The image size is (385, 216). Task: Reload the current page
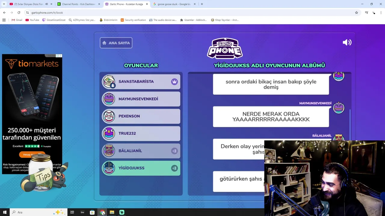click(x=19, y=13)
